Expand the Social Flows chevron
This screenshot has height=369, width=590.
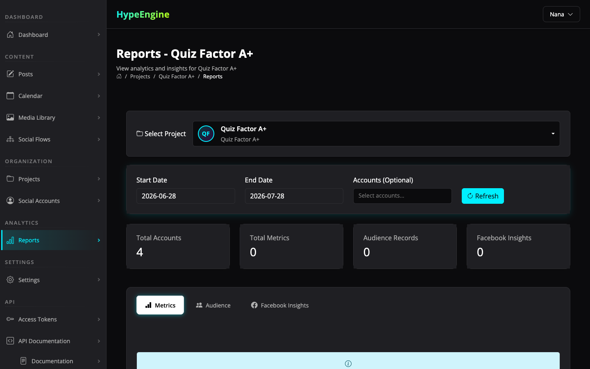pyautogui.click(x=99, y=139)
